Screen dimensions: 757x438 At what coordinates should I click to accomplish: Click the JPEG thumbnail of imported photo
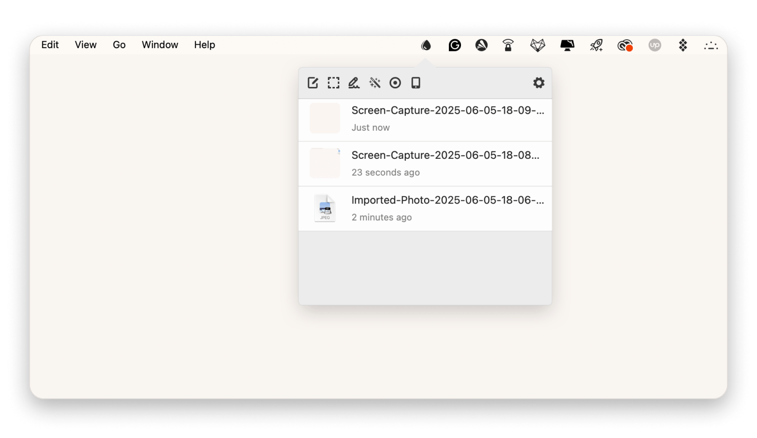(325, 208)
